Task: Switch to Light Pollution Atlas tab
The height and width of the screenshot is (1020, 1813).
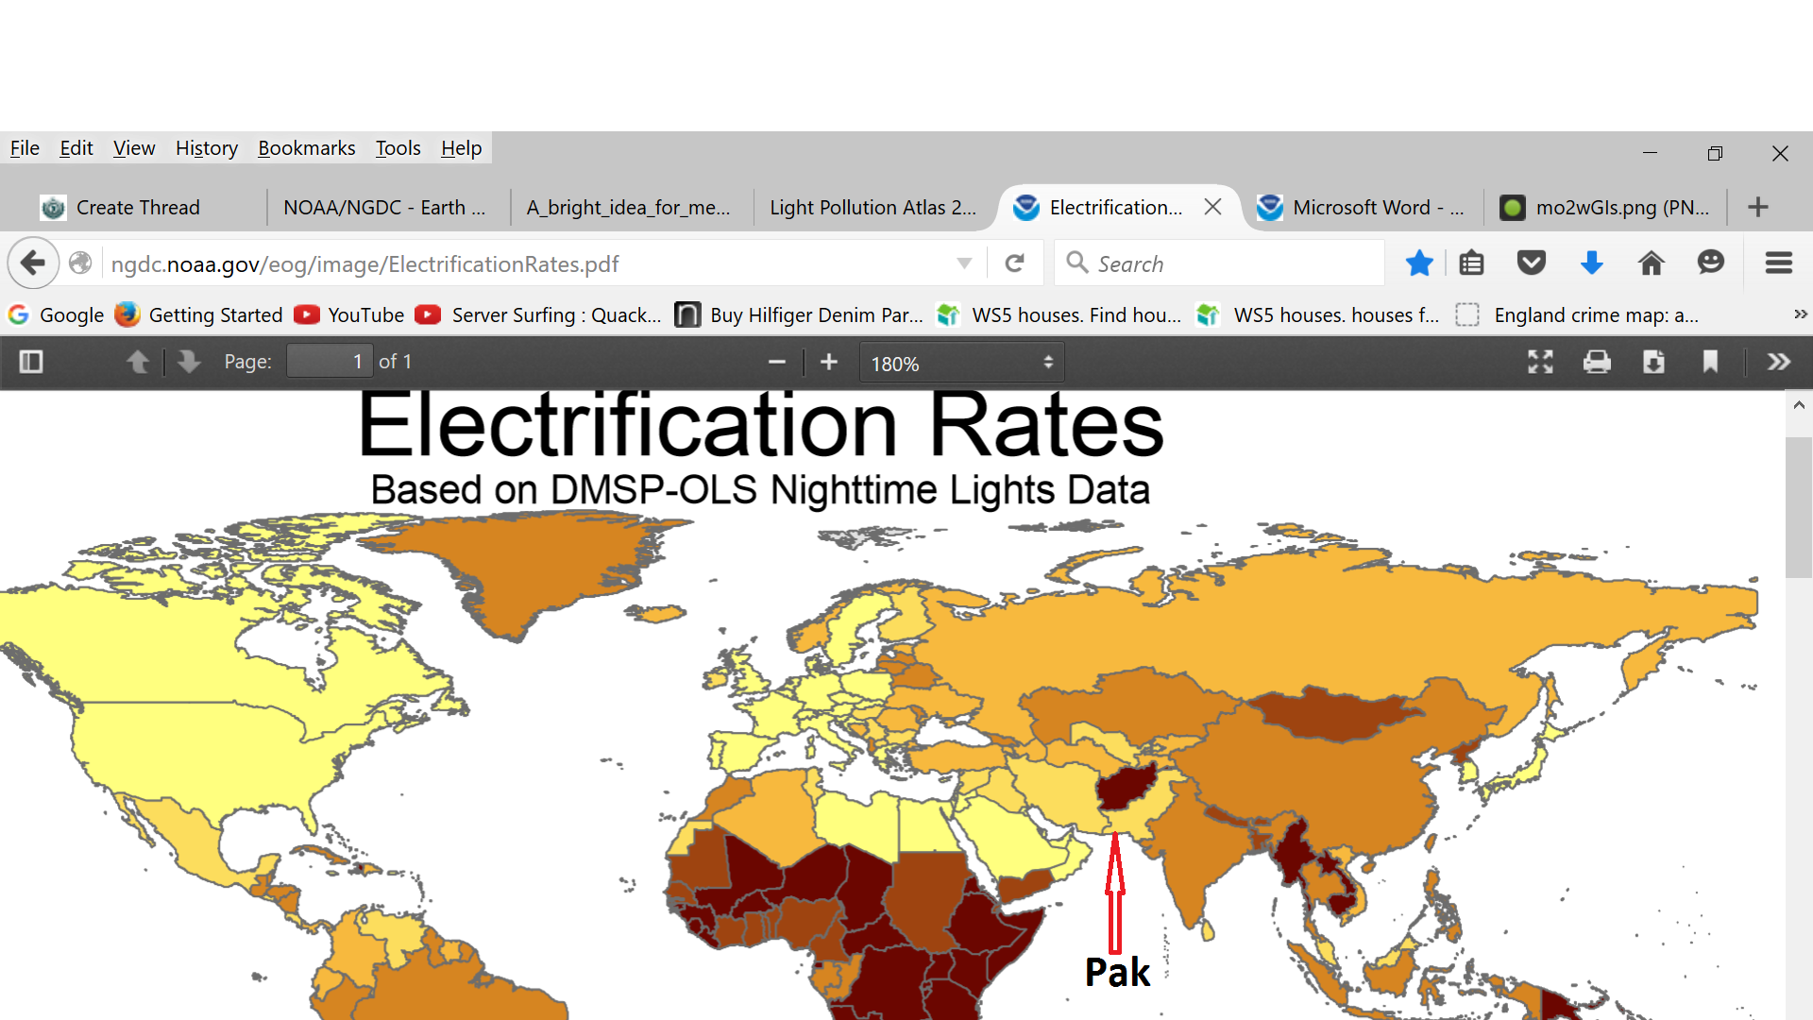Action: [874, 207]
